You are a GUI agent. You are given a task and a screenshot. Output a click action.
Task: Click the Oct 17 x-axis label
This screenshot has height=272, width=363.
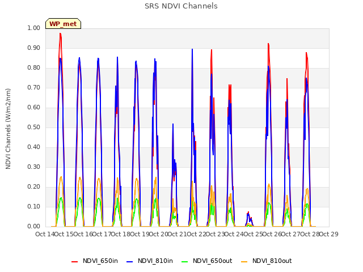(102, 234)
